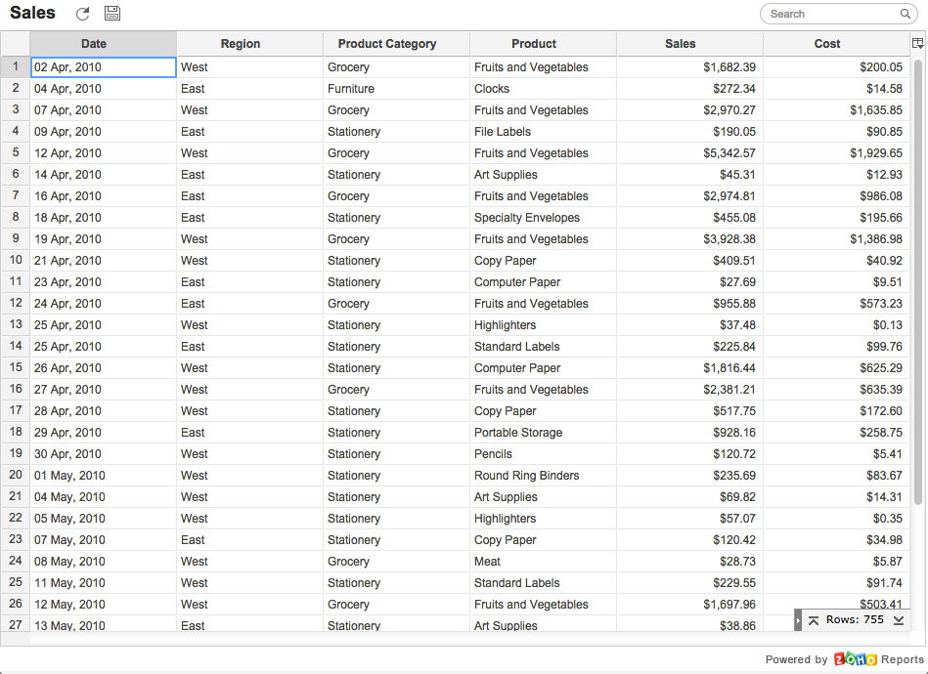Viewport: 928px width, 674px height.
Task: Sort by the Sales column header
Action: pos(681,44)
